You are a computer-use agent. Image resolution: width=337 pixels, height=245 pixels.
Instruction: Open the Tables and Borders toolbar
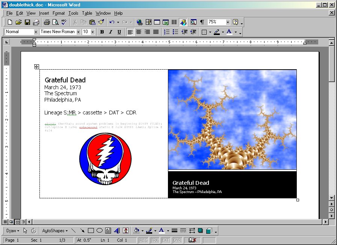pyautogui.click(x=148, y=22)
